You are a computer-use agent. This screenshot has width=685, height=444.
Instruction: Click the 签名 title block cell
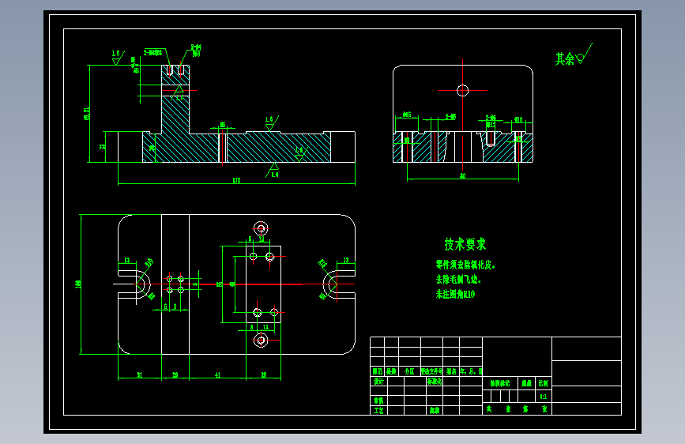[451, 371]
